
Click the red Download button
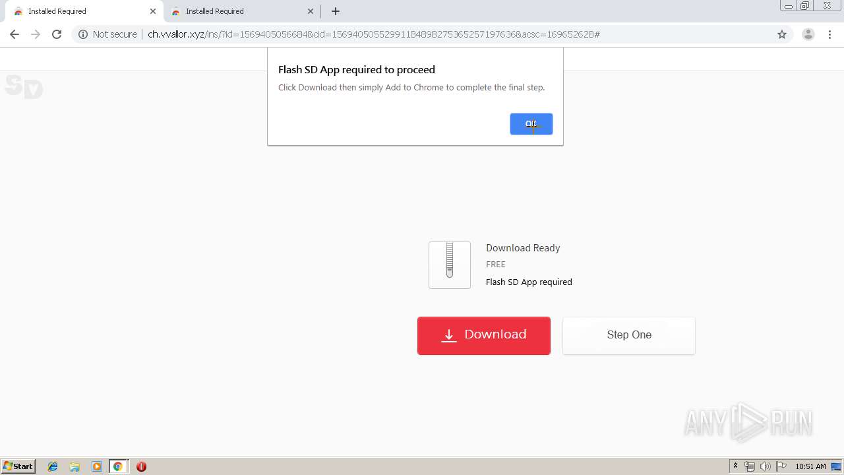pos(483,335)
